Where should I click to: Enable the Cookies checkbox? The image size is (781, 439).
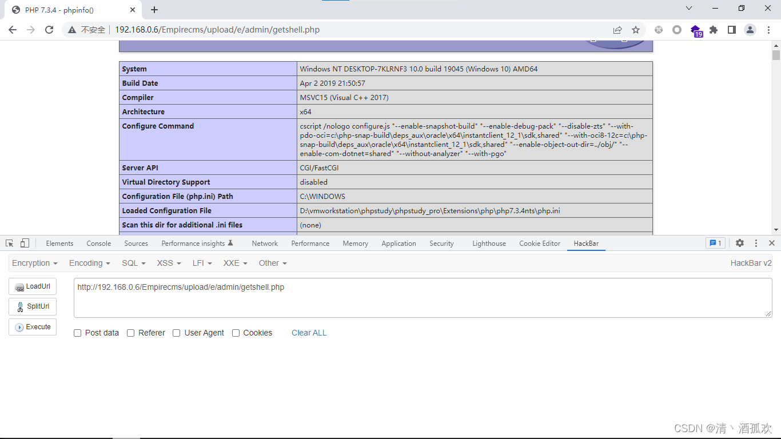236,333
